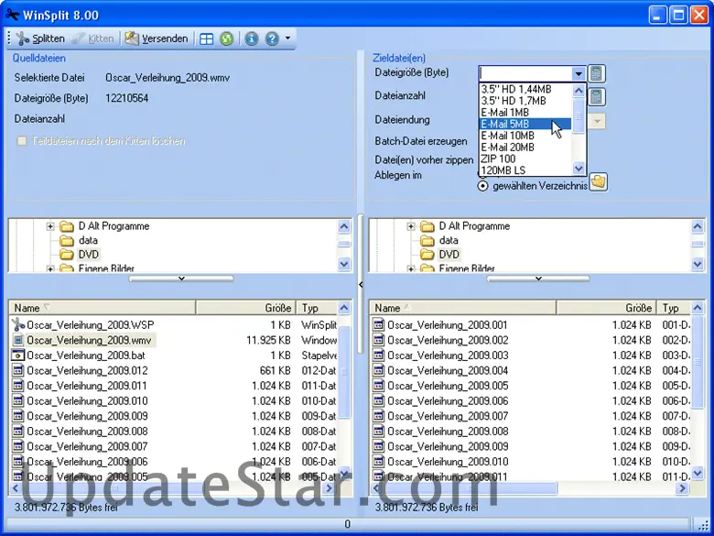The width and height of the screenshot is (714, 536).
Task: Click the center splitter arrow between panels
Action: pyautogui.click(x=361, y=284)
